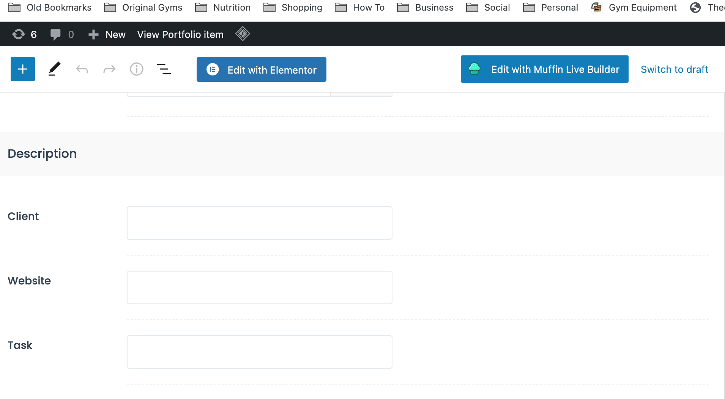Click Switch to draft
The height and width of the screenshot is (399, 725).
[x=675, y=69]
